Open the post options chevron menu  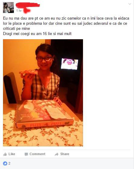(129, 4)
